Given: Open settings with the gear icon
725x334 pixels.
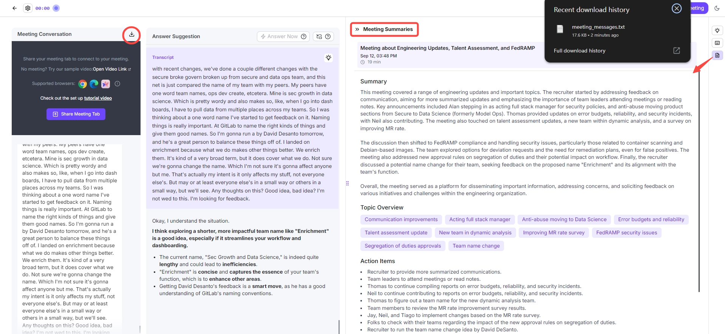Looking at the screenshot, I should 28,8.
